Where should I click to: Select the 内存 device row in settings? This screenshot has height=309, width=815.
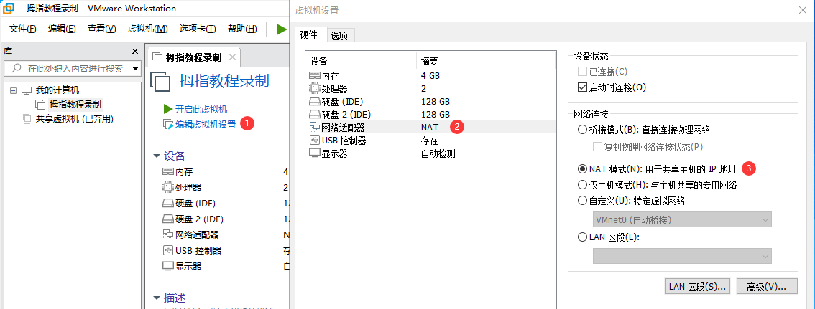pyautogui.click(x=330, y=75)
